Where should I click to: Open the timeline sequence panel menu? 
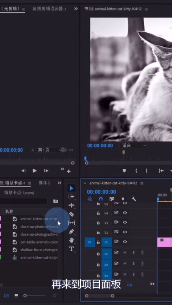tap(142, 183)
